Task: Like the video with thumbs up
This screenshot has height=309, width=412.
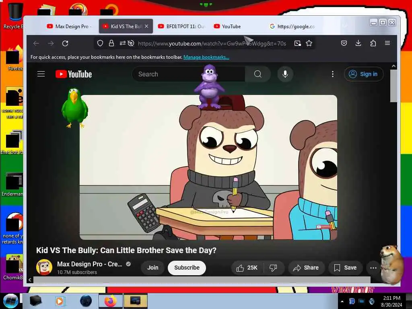Action: (247, 268)
